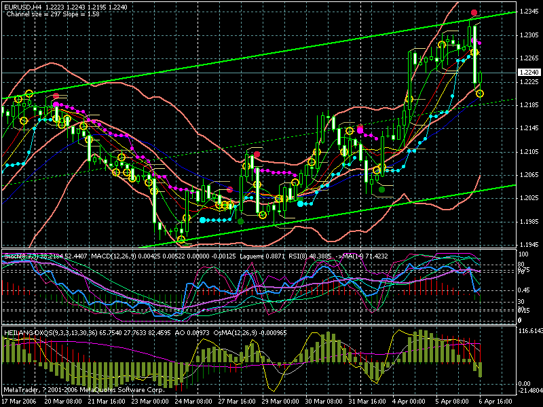Click the '20 Mar 08:00' time label
Screen dimensions: 543x407
point(63,402)
